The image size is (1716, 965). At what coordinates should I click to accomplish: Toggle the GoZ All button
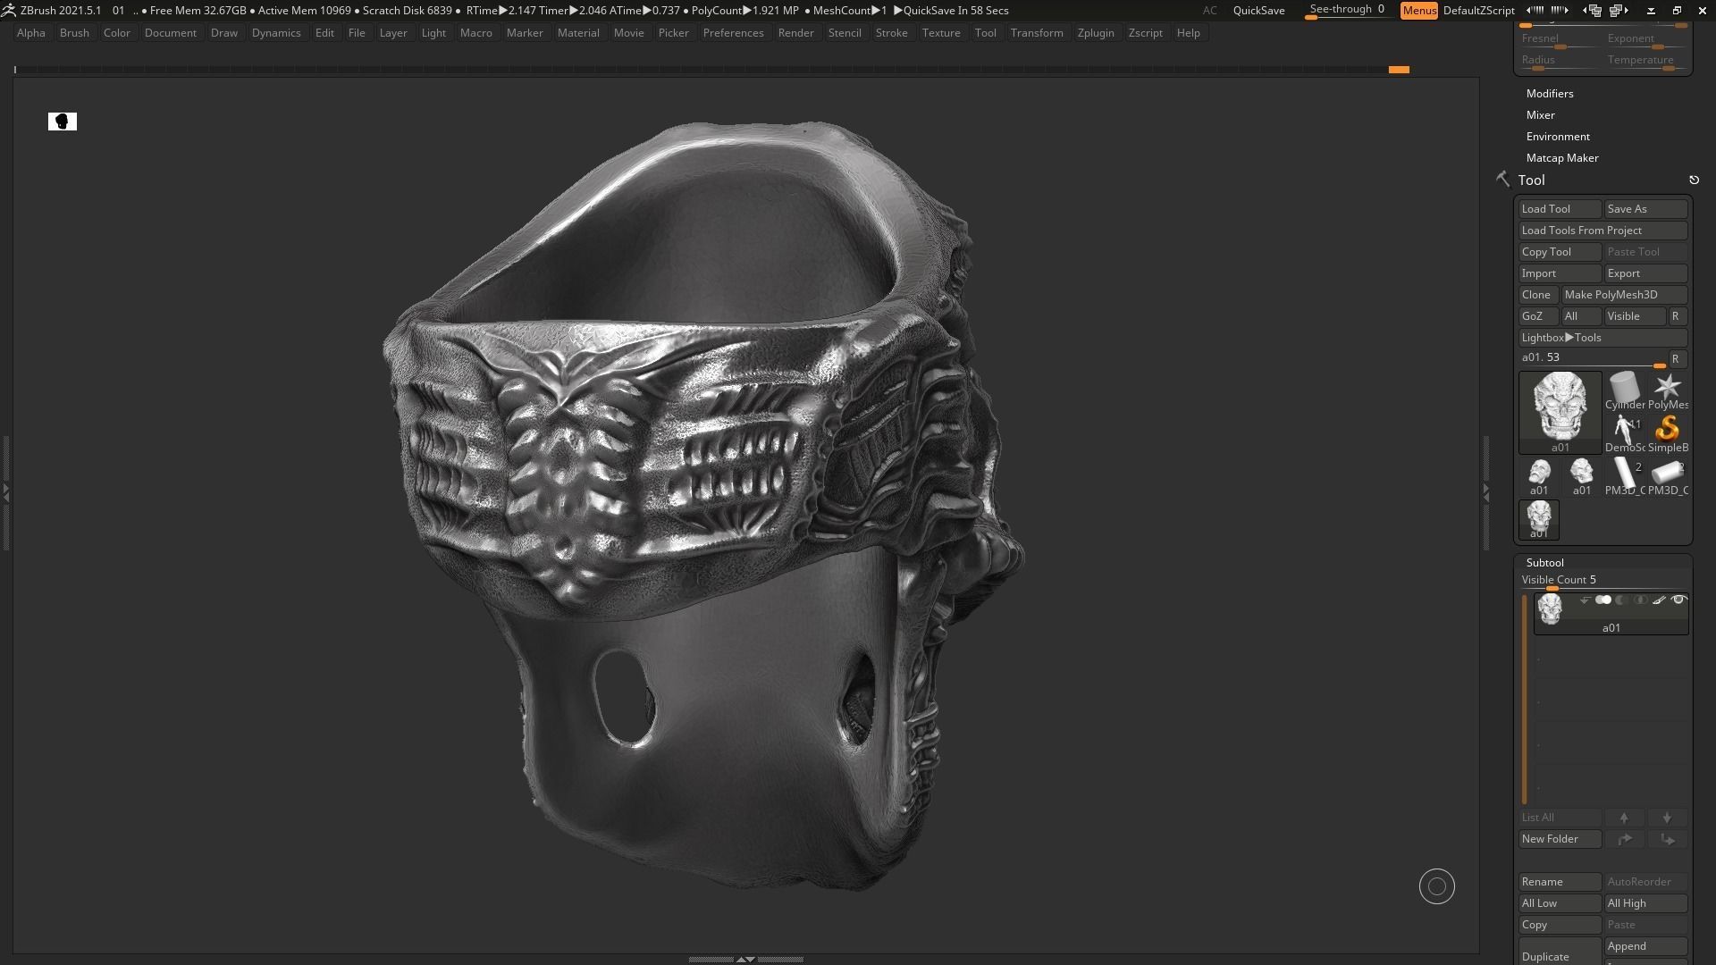point(1580,316)
